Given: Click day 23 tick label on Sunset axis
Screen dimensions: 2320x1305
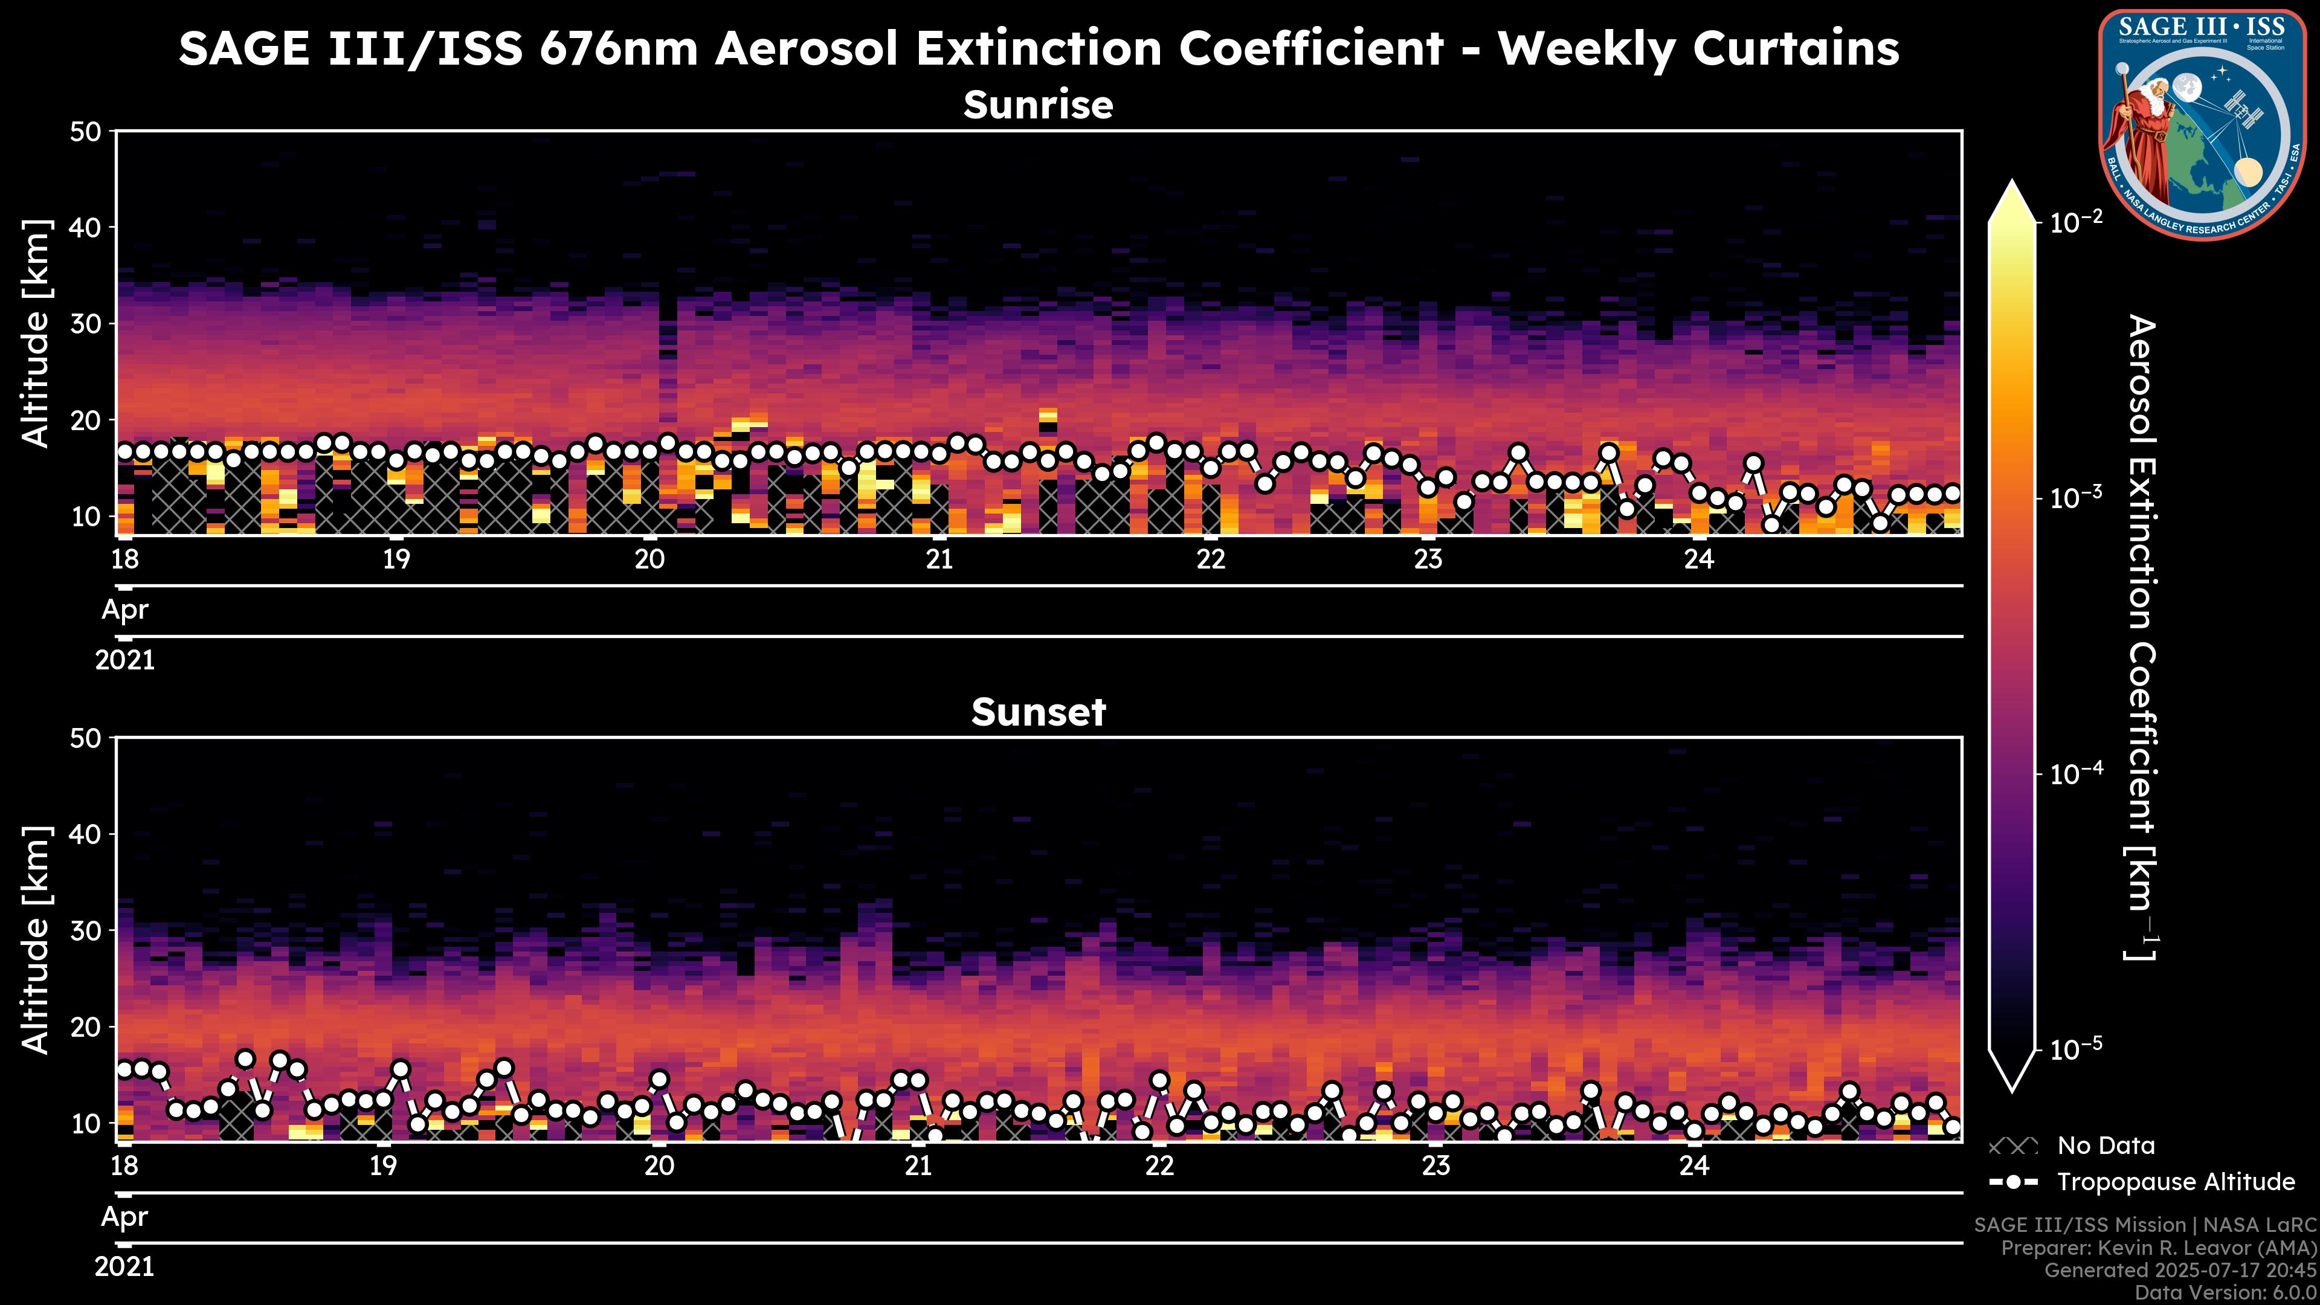Looking at the screenshot, I should point(1435,1165).
